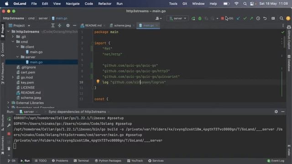Show Git history clock icon
The height and width of the screenshot is (164, 292).
[x=258, y=18]
